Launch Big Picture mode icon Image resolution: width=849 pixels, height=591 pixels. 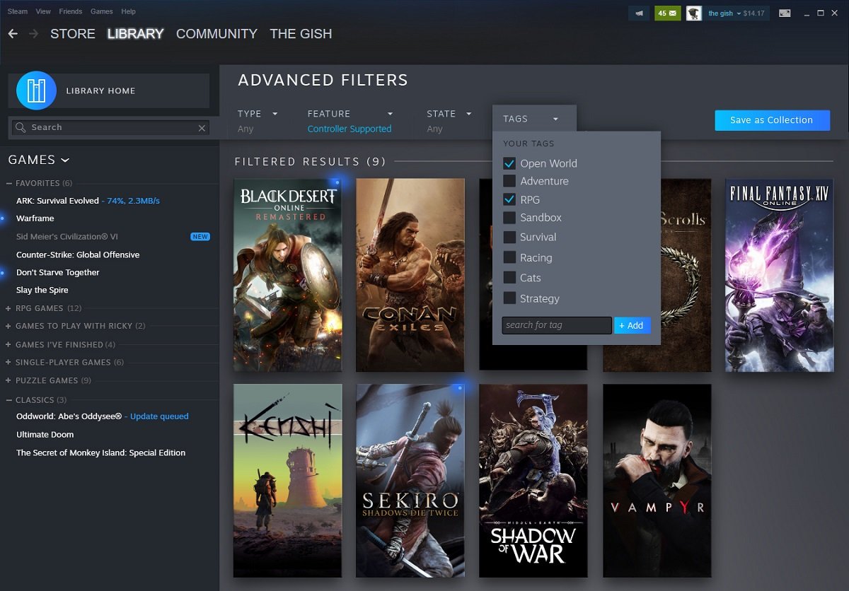[x=784, y=13]
